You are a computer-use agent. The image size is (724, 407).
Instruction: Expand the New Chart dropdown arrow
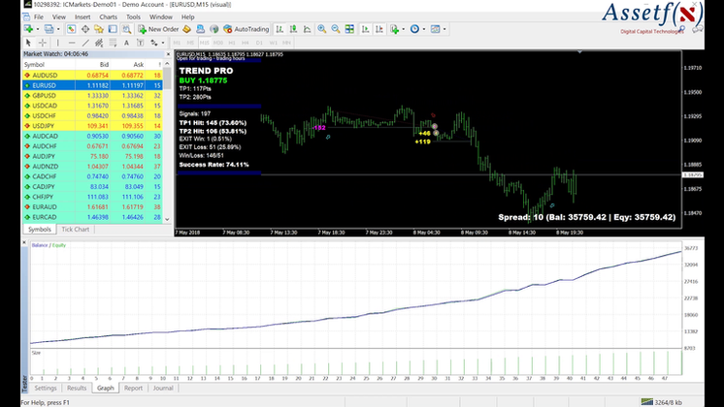click(38, 29)
